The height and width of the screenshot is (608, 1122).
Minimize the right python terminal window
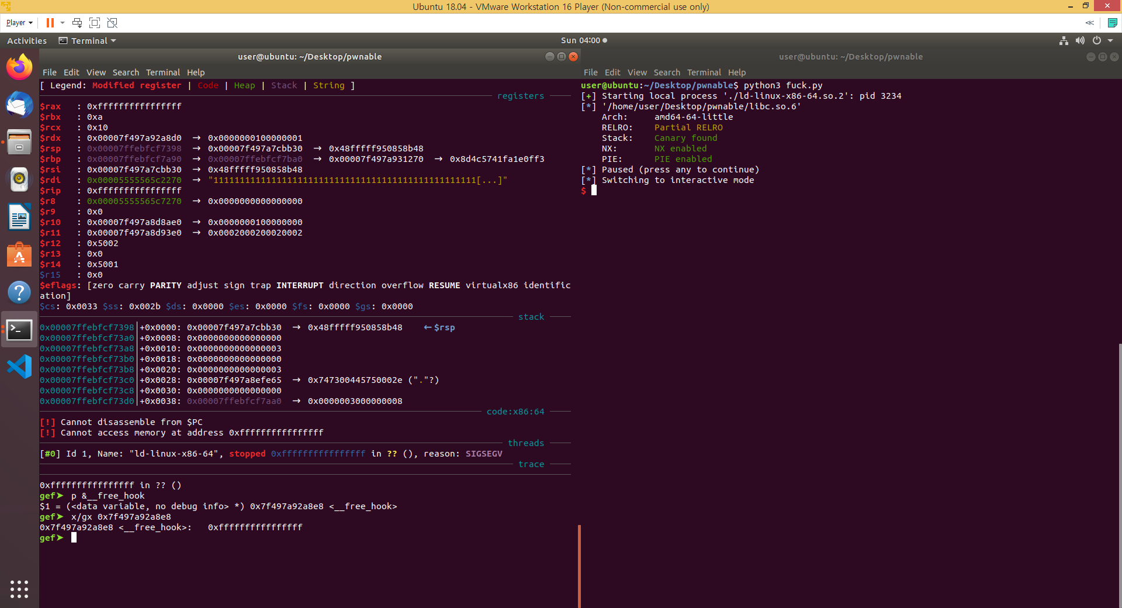1090,57
